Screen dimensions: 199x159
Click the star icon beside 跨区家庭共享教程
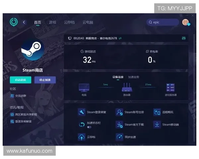tap(12, 115)
